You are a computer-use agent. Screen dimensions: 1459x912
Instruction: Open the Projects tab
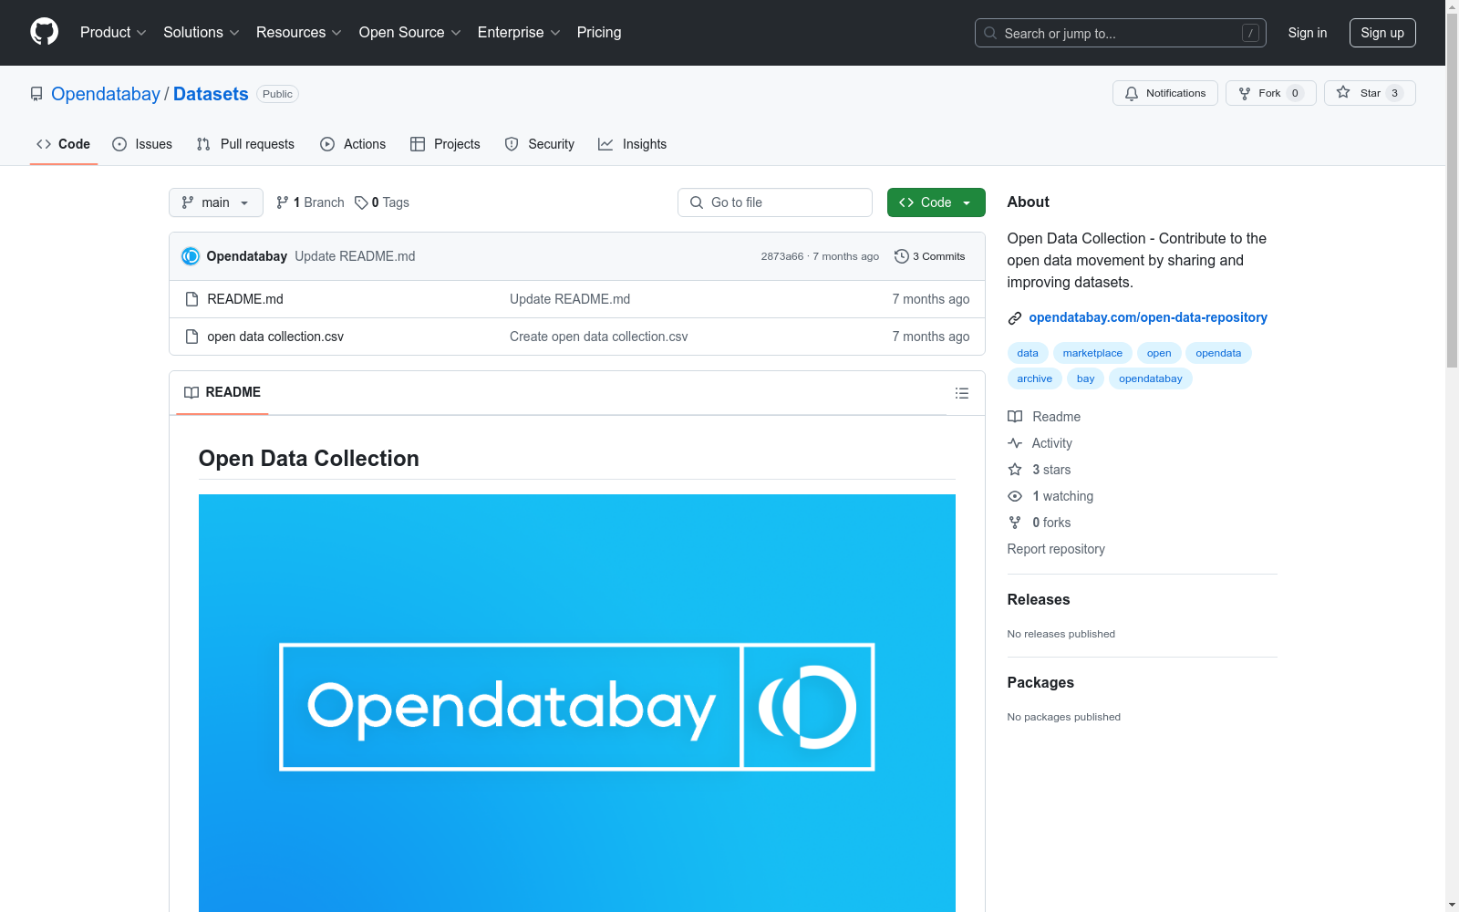(x=445, y=144)
